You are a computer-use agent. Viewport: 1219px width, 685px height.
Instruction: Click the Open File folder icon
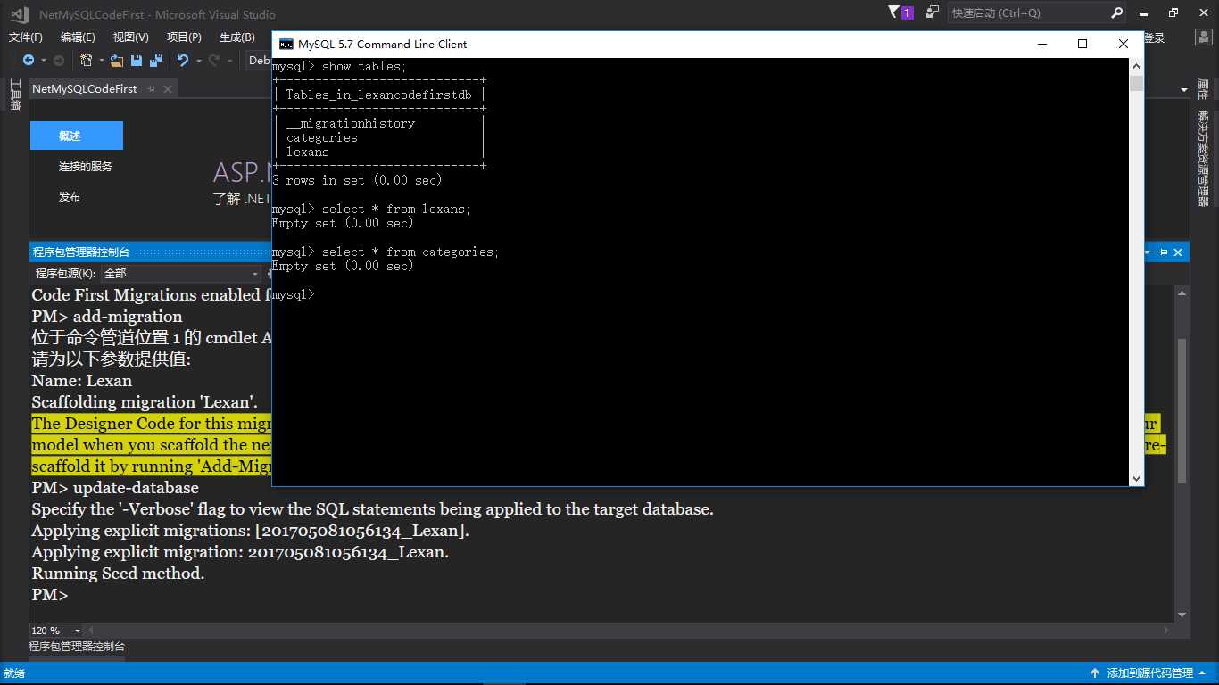[117, 61]
